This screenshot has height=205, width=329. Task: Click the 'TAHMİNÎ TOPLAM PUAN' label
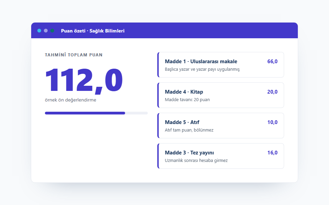(x=74, y=55)
